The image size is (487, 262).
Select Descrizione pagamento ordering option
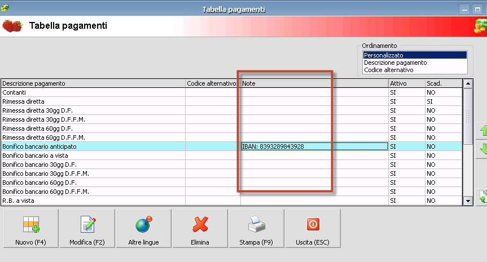415,63
